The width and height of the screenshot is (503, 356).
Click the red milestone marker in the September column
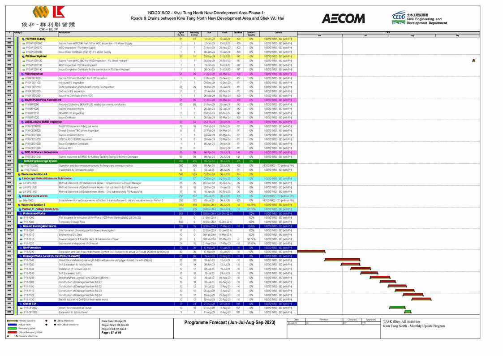[473, 61]
